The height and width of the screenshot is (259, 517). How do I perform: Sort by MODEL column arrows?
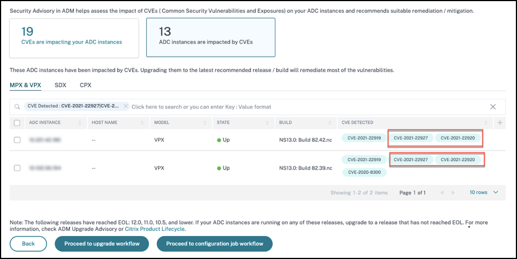(205, 123)
